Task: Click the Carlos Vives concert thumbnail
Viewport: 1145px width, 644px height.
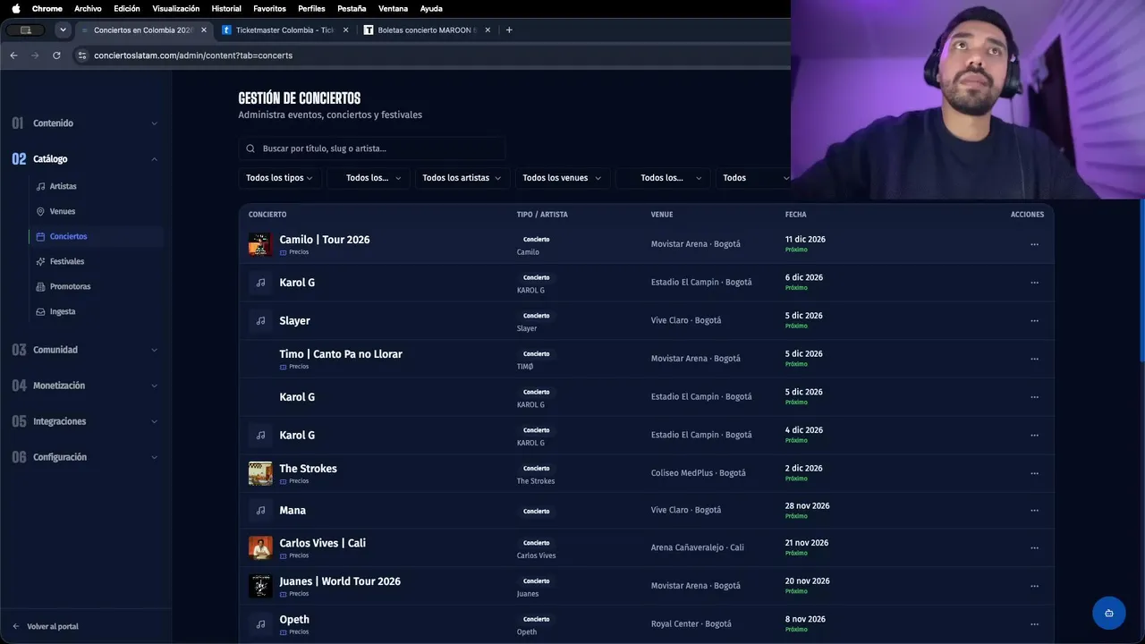Action: pos(260,547)
